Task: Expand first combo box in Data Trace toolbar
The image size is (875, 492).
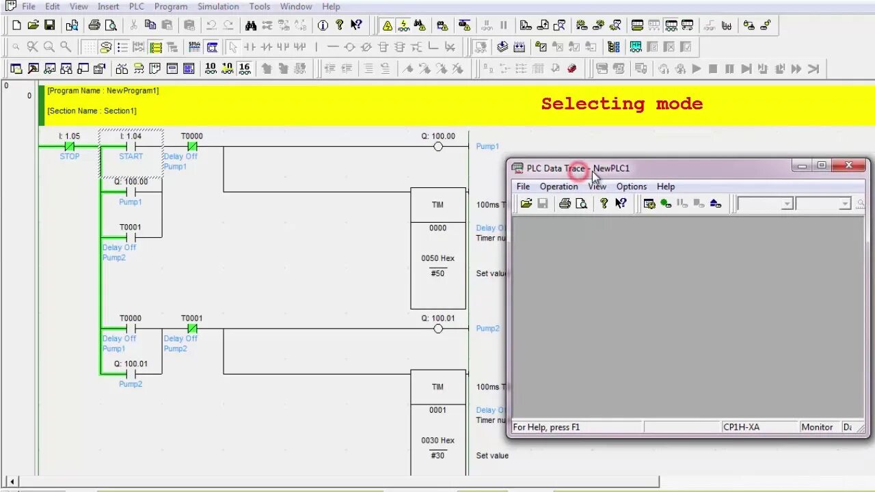Action: pos(787,204)
